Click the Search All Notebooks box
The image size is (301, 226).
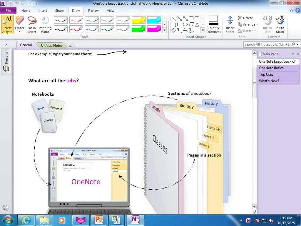coord(267,44)
